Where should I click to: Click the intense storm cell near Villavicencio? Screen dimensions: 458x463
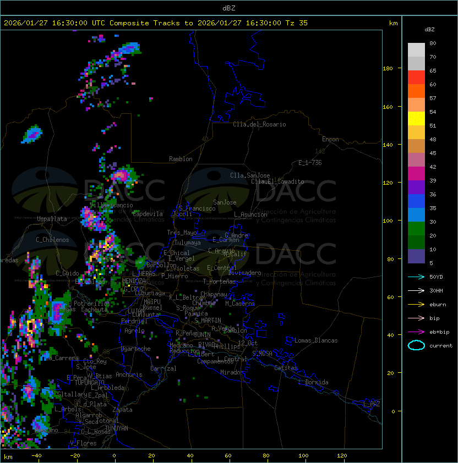[x=92, y=219]
